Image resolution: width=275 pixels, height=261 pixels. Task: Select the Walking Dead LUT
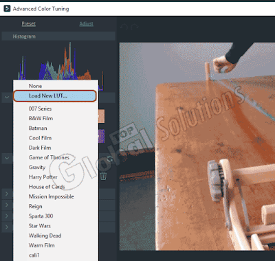[56, 236]
